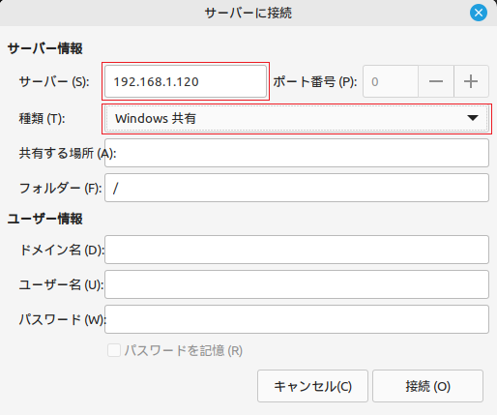Click the 共有する場所 input field
This screenshot has height=415, width=497.
click(x=297, y=153)
